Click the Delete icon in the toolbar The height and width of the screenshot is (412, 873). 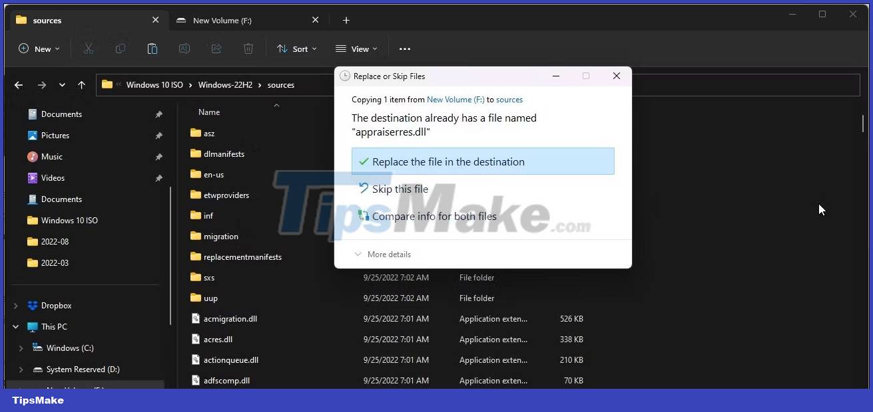(248, 49)
